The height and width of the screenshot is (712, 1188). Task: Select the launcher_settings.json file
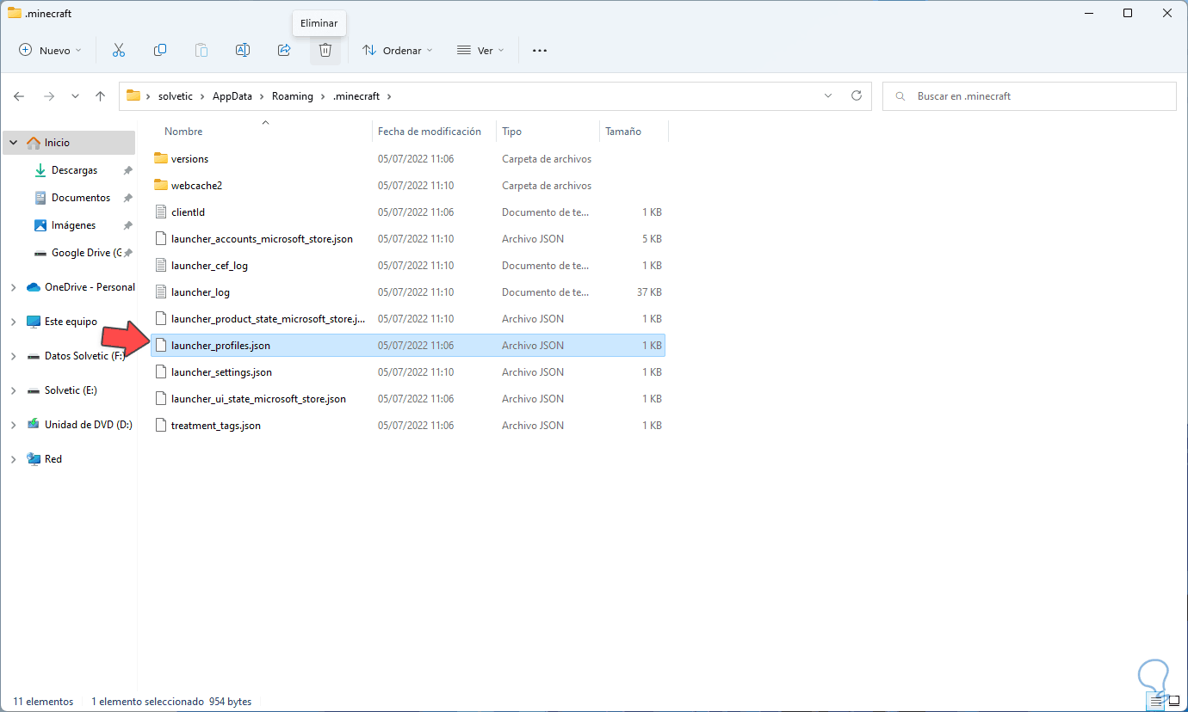click(x=221, y=372)
